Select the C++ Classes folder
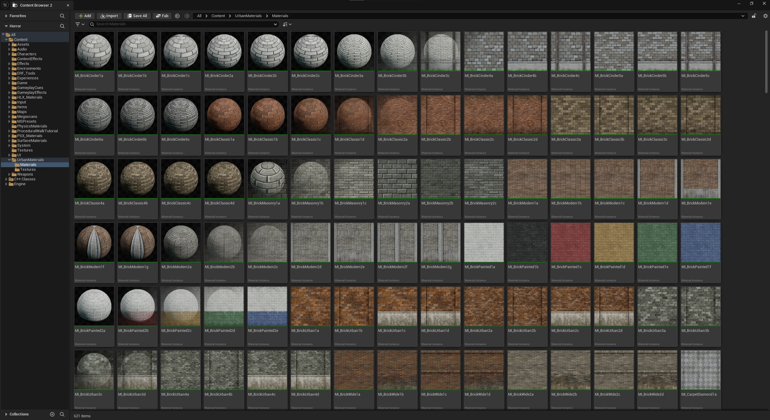Image resolution: width=770 pixels, height=420 pixels. [24, 179]
